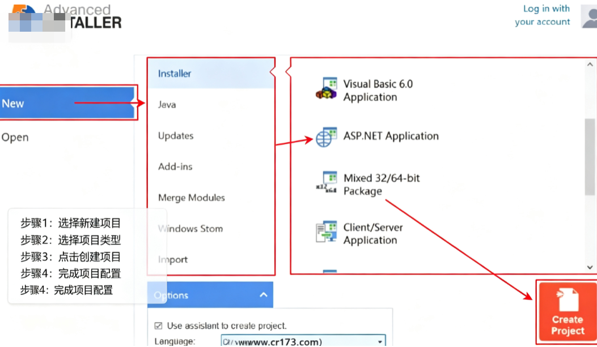Switch to the Installer category
This screenshot has height=347, width=597.
coord(210,74)
